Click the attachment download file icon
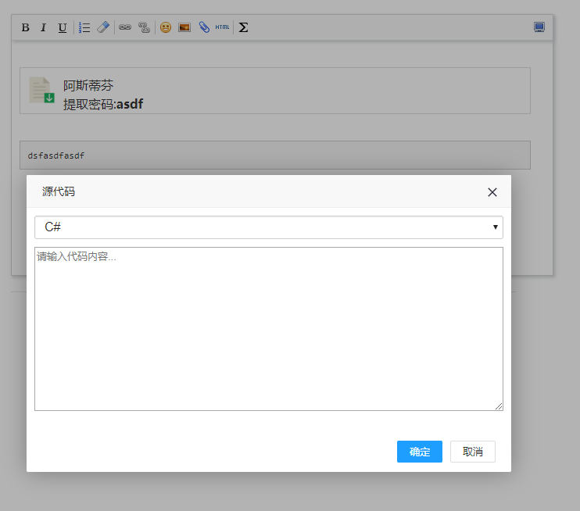Viewport: 580px width, 511px height. (x=41, y=91)
